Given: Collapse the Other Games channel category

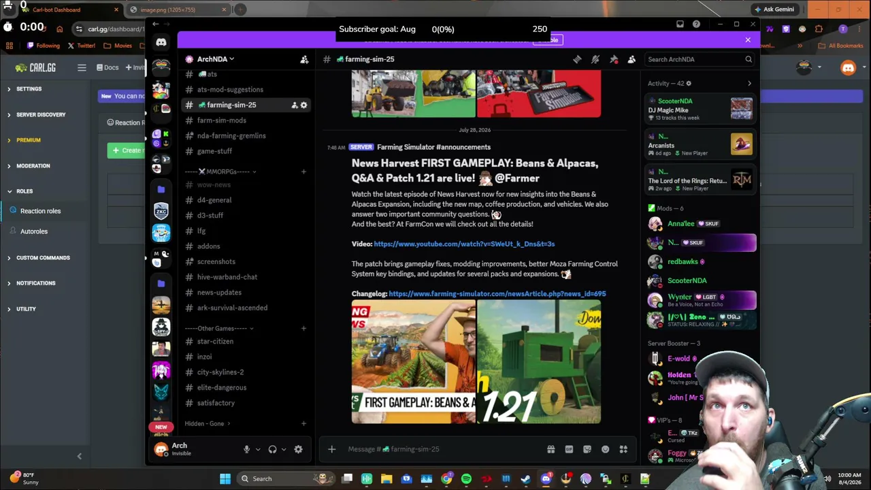Looking at the screenshot, I should tap(218, 329).
